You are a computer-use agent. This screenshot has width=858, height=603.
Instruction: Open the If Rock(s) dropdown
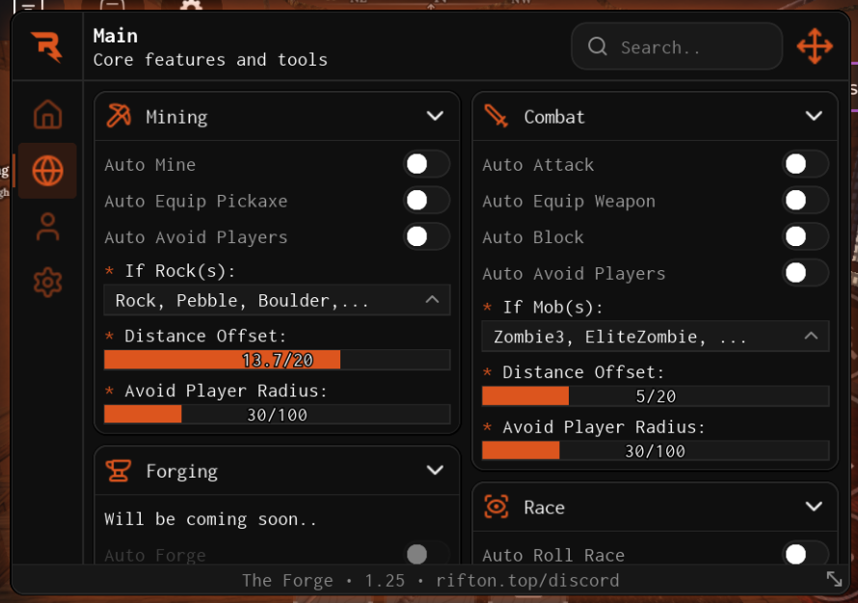pyautogui.click(x=277, y=300)
